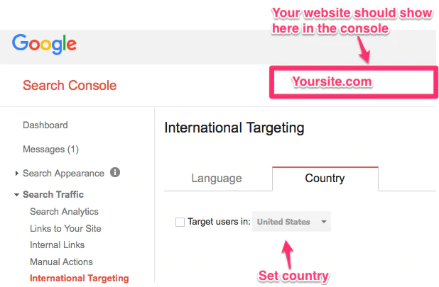Click the Search Appearance label
Viewport: 439px width, 287px height.
click(63, 174)
